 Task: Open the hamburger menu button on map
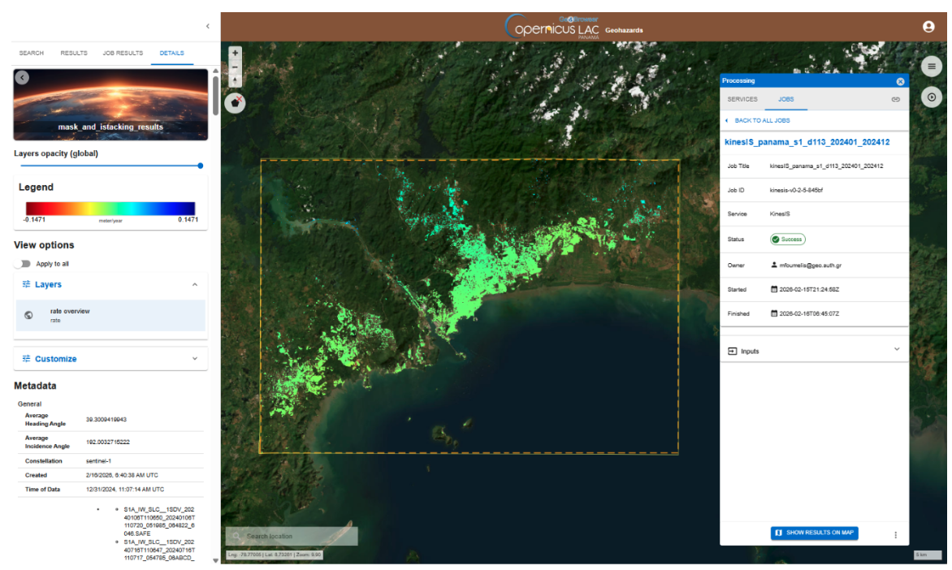pyautogui.click(x=932, y=67)
